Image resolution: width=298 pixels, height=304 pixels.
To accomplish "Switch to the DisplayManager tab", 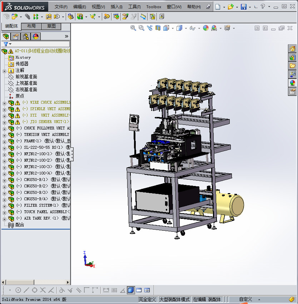I will [x=36, y=36].
